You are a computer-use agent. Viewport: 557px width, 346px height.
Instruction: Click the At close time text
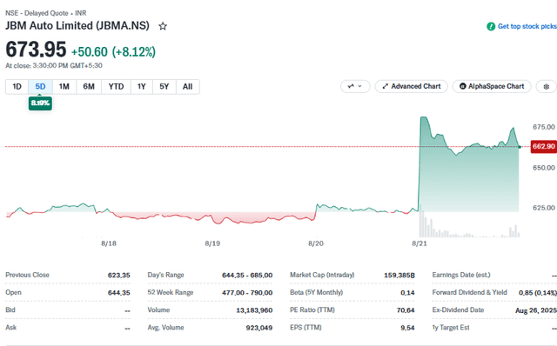54,66
